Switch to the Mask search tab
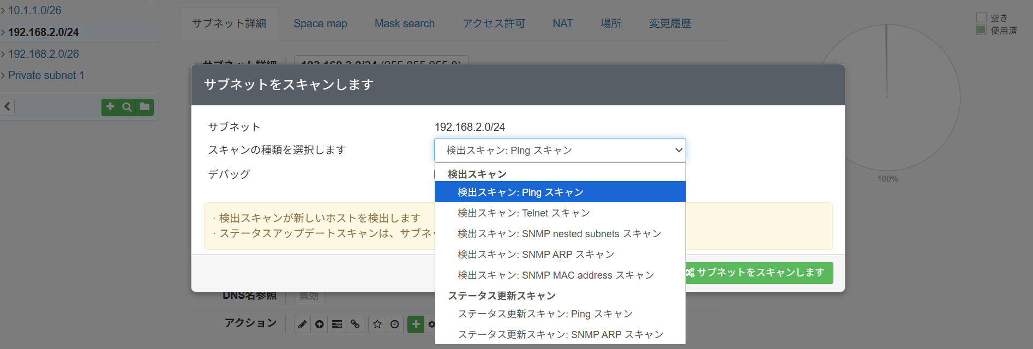The image size is (1033, 349). (405, 23)
